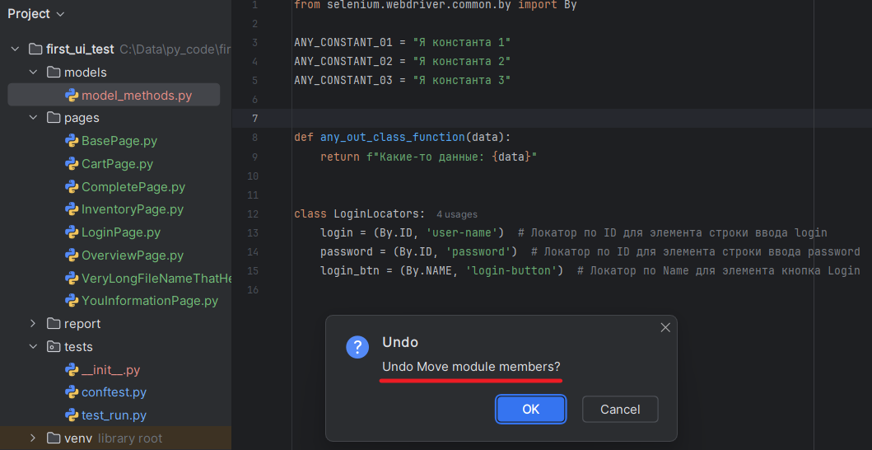Click the folder icon next to report

click(x=54, y=324)
